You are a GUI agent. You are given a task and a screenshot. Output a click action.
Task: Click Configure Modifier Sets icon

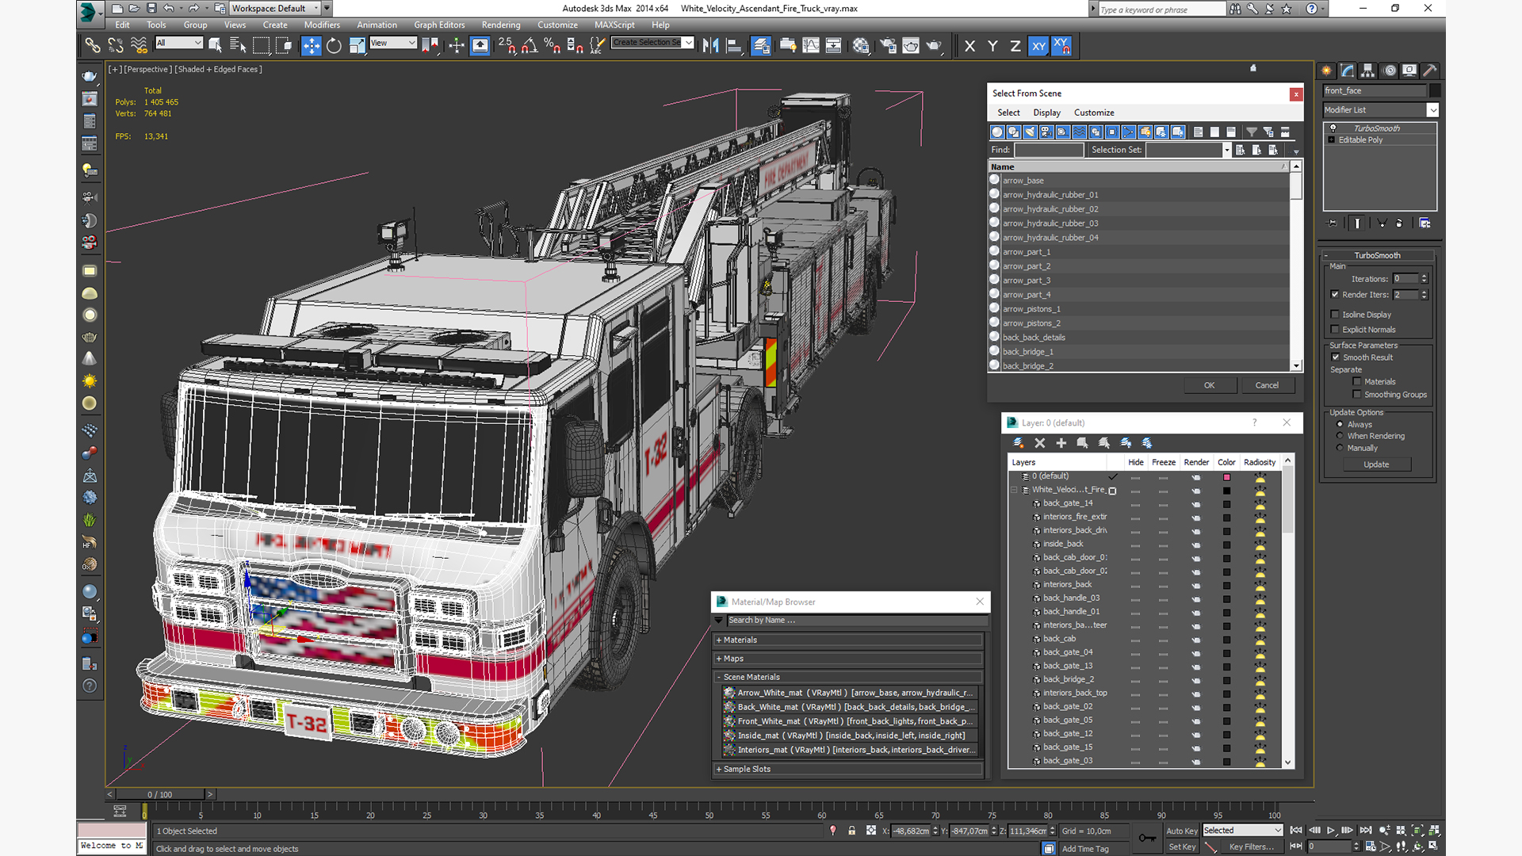[1424, 224]
